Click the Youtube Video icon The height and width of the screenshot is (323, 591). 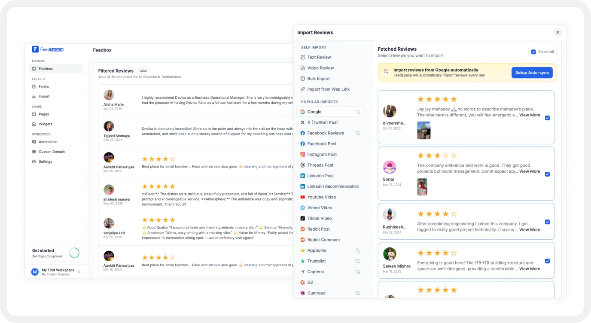click(x=303, y=197)
